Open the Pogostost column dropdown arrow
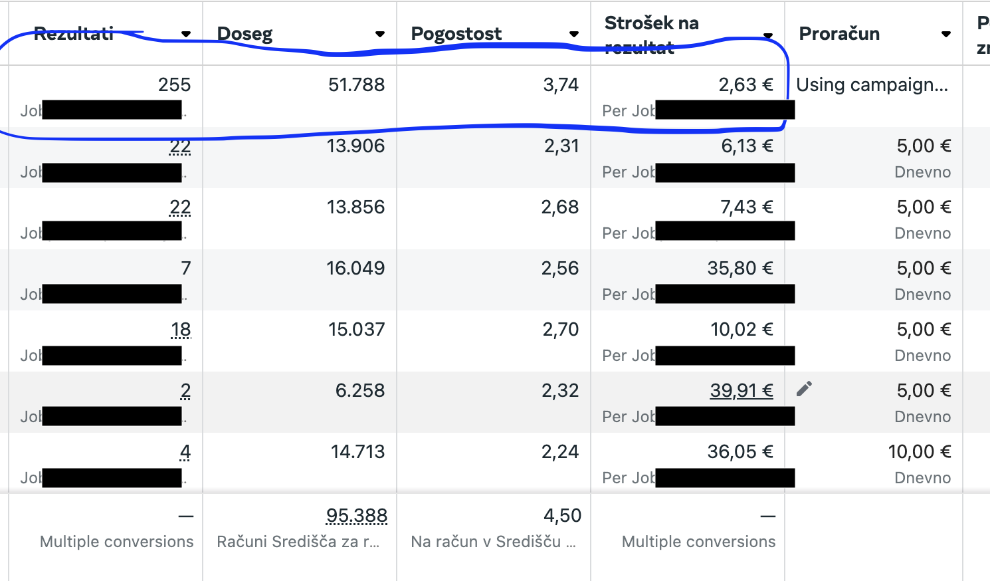This screenshot has width=990, height=581. tap(574, 34)
